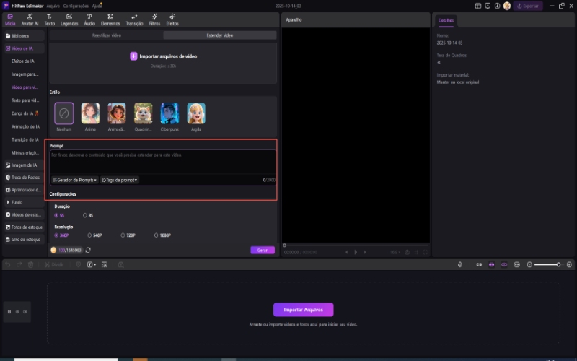Click the Dividir scissors tool

(54, 264)
